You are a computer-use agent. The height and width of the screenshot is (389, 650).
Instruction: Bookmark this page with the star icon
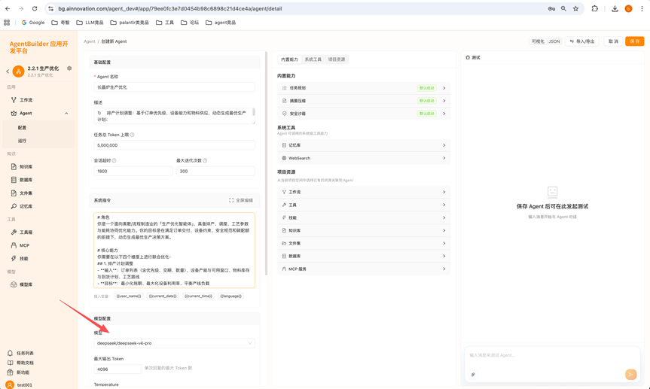point(575,8)
